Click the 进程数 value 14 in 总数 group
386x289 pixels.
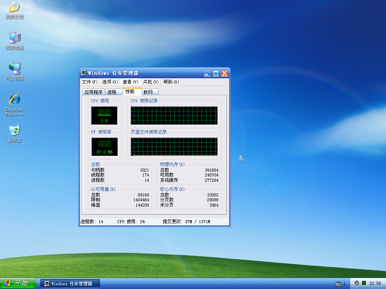pos(147,180)
